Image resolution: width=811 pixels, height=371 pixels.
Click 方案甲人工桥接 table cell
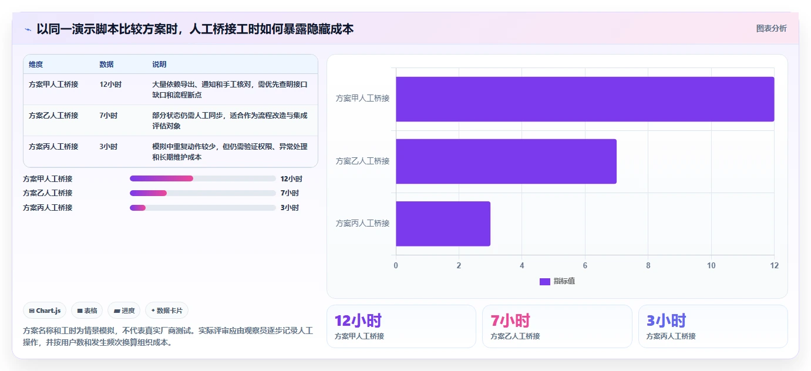point(53,85)
